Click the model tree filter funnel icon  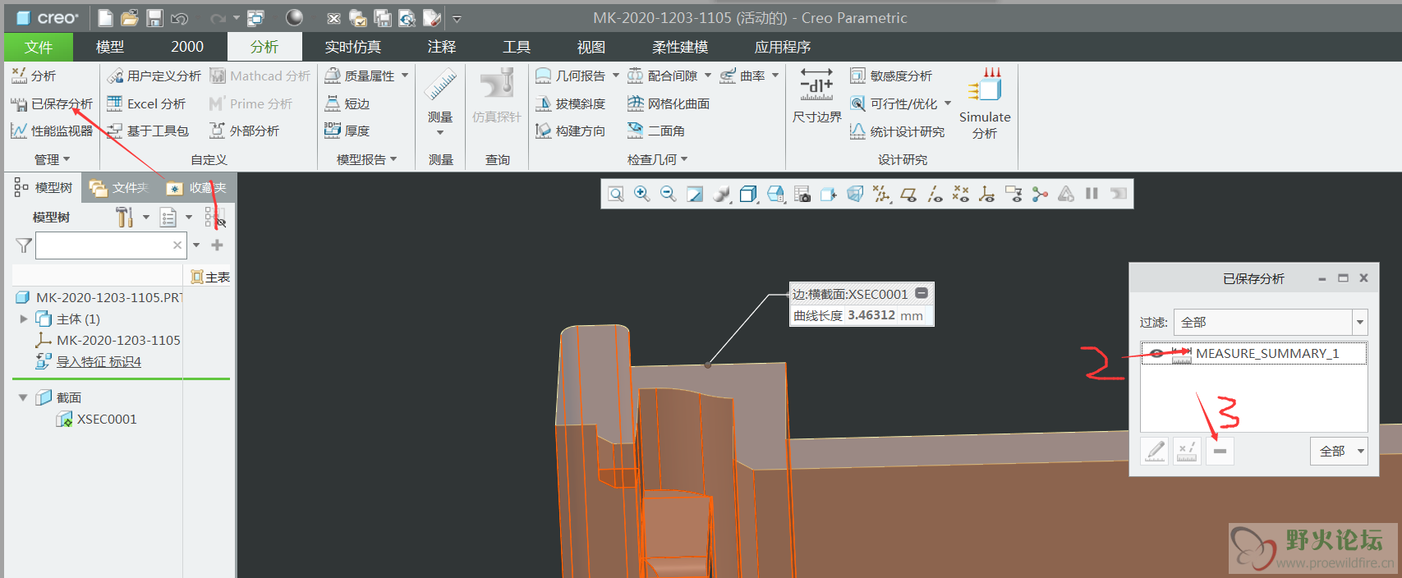pos(24,245)
